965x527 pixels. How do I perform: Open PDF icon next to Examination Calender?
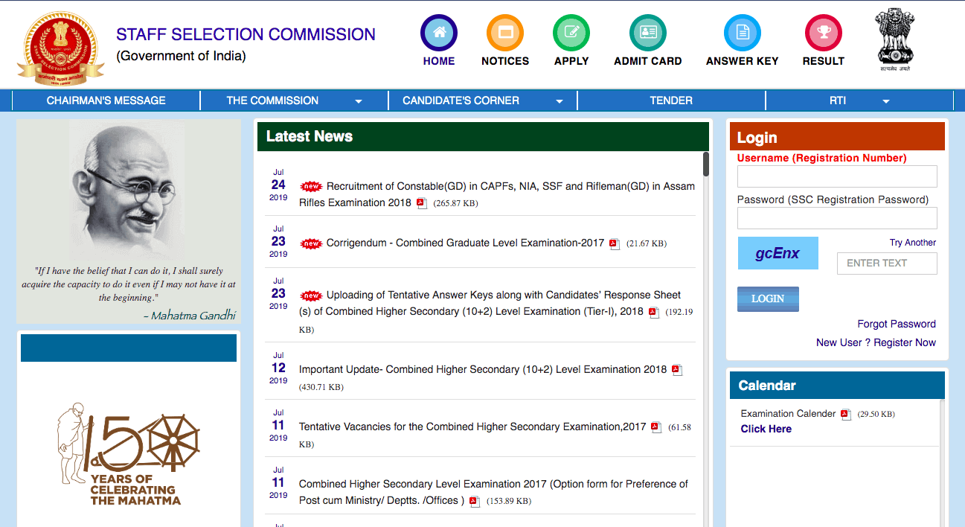(846, 415)
